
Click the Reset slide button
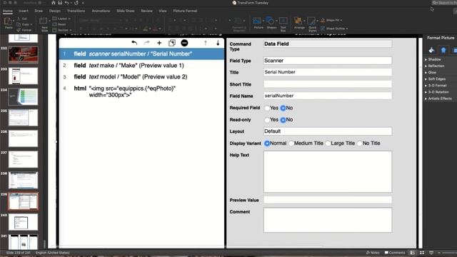coord(59,24)
